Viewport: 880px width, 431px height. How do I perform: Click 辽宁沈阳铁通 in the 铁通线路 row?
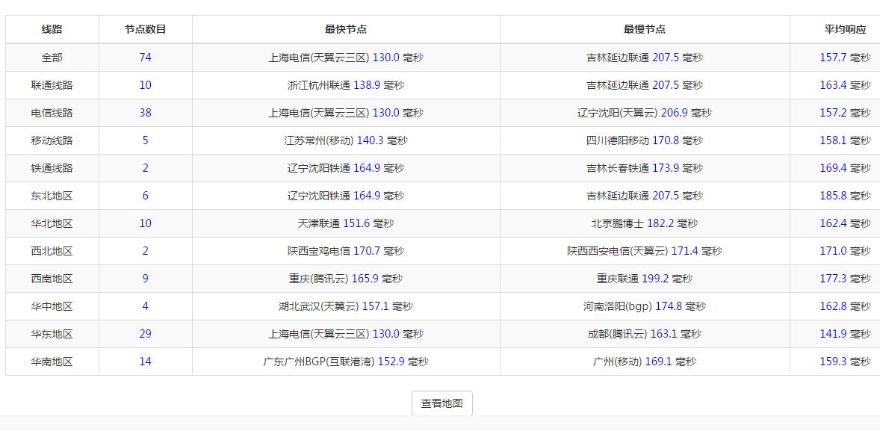point(319,168)
